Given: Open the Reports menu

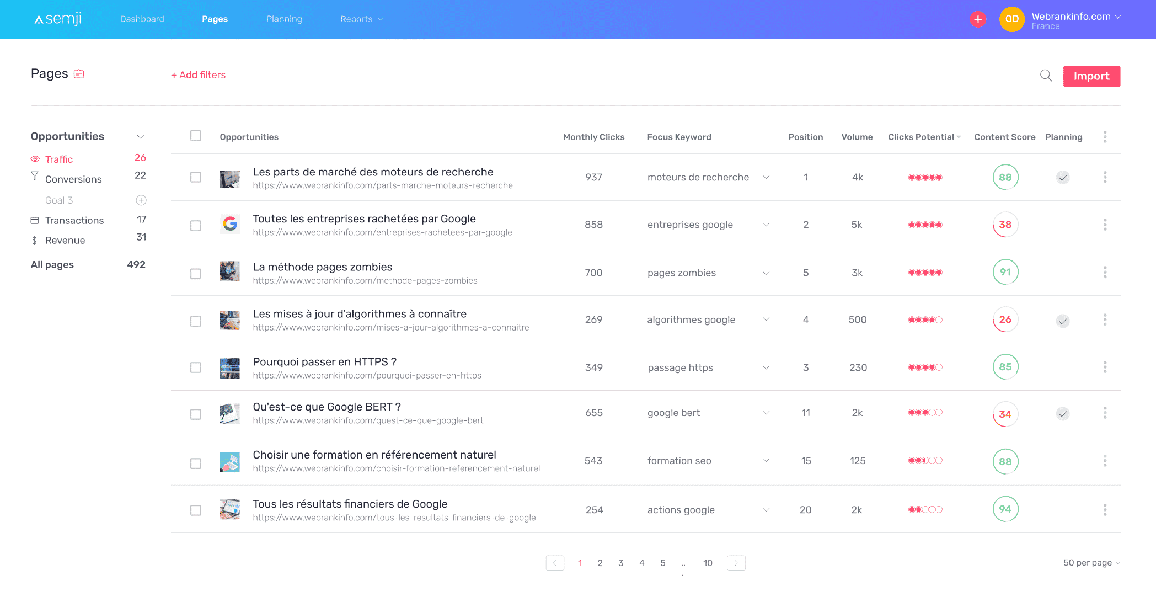Looking at the screenshot, I should tap(362, 19).
